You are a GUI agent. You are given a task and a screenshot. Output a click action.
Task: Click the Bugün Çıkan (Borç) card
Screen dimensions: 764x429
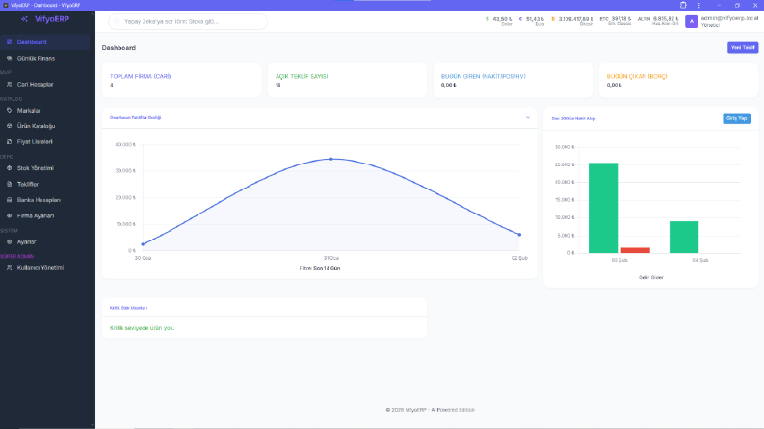(x=678, y=80)
